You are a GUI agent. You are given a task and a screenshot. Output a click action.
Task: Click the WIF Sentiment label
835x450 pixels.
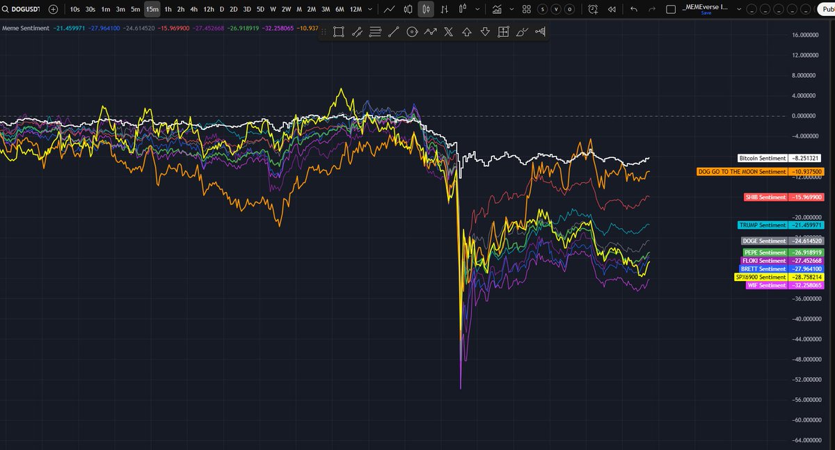pos(766,285)
